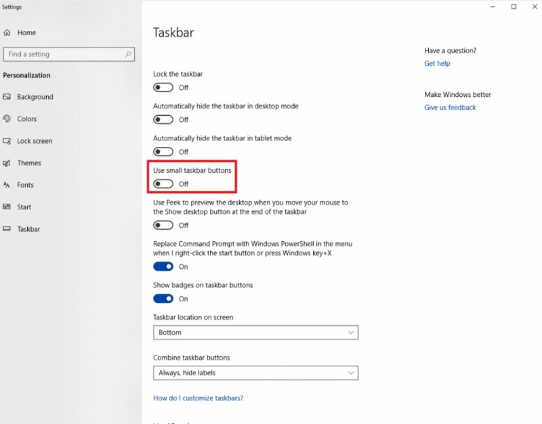The height and width of the screenshot is (424, 542).
Task: Turn off Replace Command Prompt with PowerShell
Action: (163, 266)
